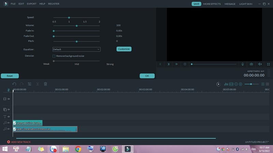273x153 pixels.
Task: Open MORE EFFECTS in top bar
Action: point(212,4)
